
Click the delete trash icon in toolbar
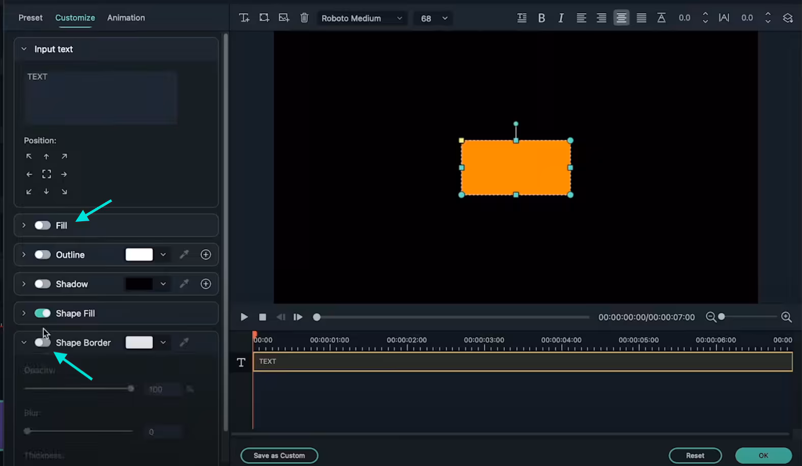[x=304, y=18]
